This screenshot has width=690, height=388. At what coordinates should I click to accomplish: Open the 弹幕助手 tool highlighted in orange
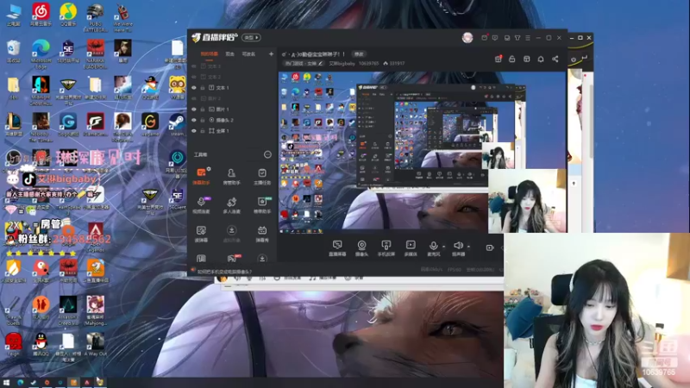tap(201, 176)
